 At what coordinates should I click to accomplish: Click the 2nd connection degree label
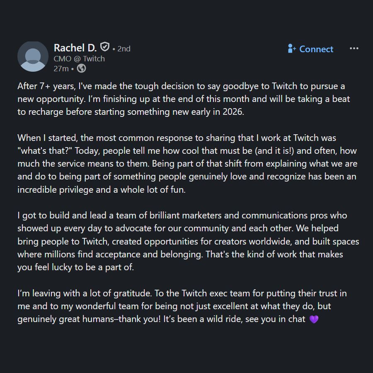tap(124, 48)
